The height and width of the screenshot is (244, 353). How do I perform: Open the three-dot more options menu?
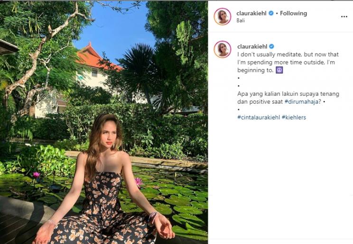[344, 17]
